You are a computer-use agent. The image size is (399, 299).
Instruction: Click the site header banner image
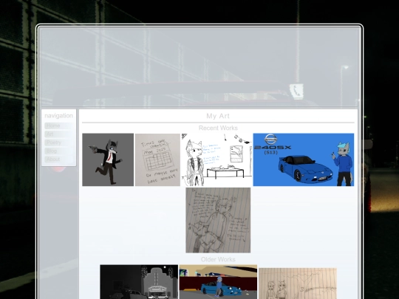(x=199, y=67)
